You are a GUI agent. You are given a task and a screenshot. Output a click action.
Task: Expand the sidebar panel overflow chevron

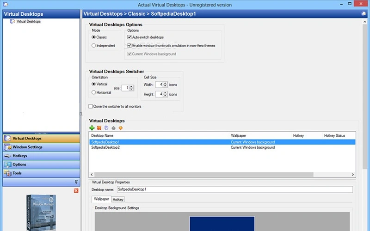pos(76,182)
